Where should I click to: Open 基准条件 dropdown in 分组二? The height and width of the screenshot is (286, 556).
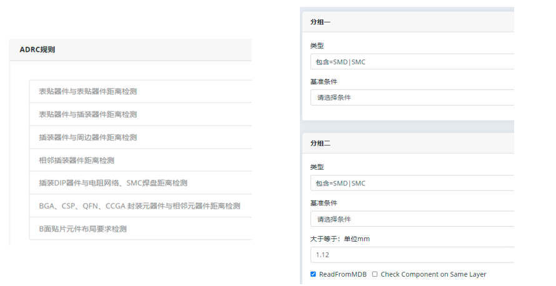[x=411, y=219]
